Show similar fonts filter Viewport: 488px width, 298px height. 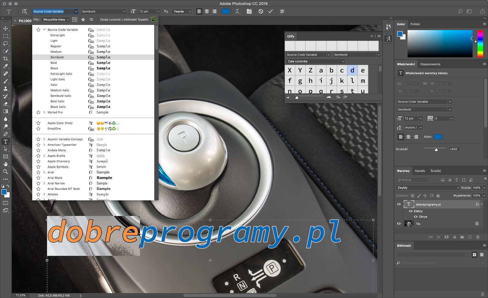click(92, 20)
